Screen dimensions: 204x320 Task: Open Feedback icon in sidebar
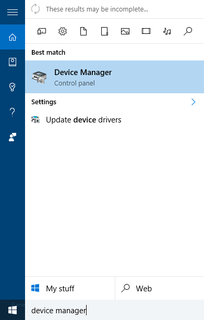(x=13, y=137)
